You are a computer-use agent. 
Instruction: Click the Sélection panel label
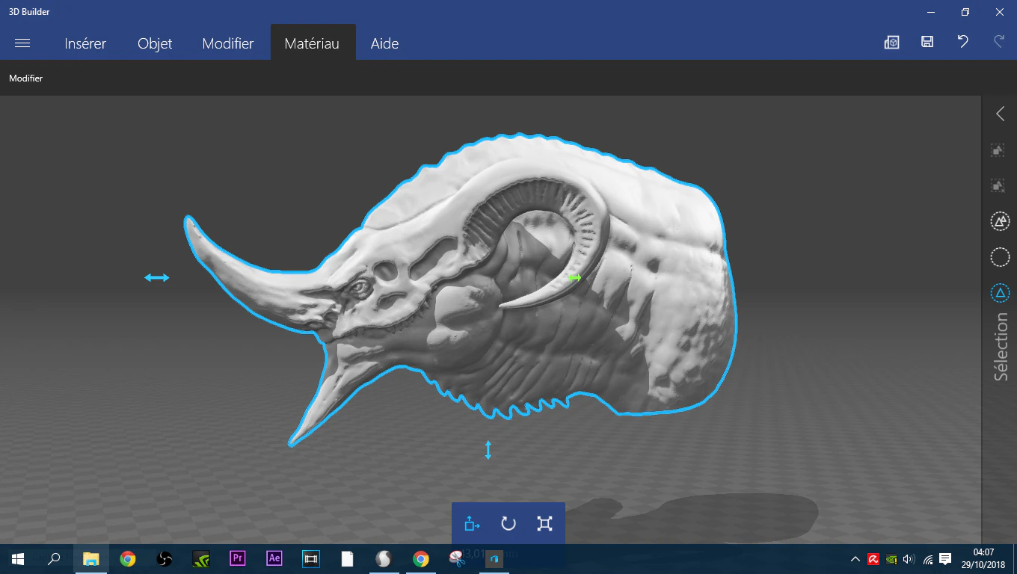pos(1001,348)
